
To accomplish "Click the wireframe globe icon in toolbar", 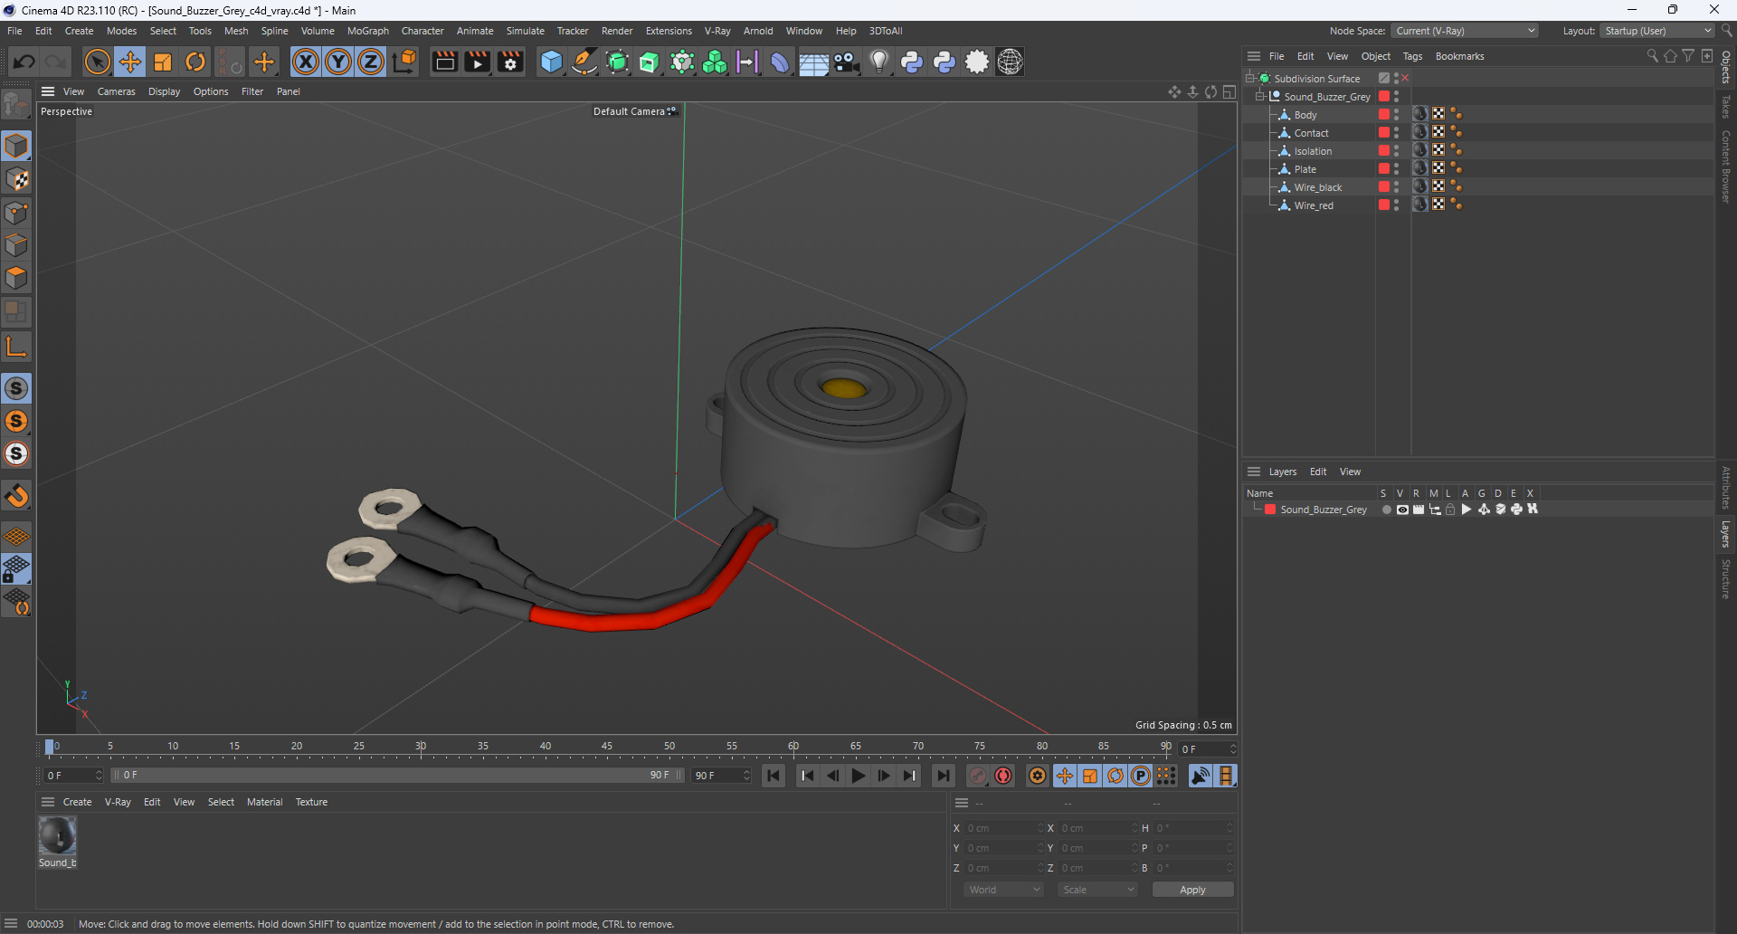I will pos(1010,62).
